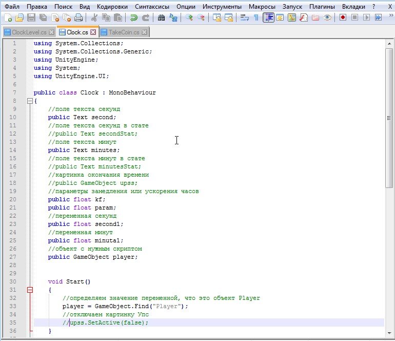Zoom out using magnifier minus icon
Viewport: 395px width, 341px height.
point(201,17)
